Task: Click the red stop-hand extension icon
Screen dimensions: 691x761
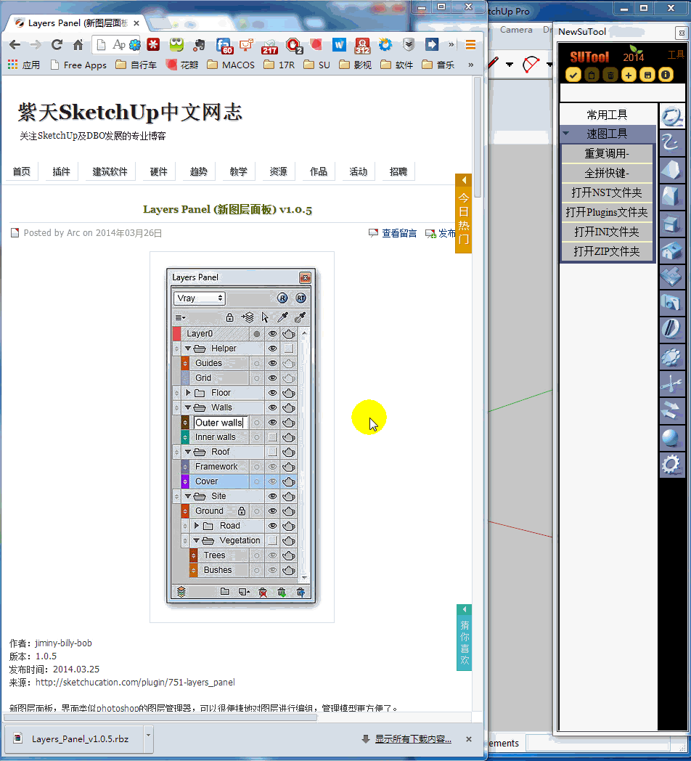Action: click(x=293, y=45)
